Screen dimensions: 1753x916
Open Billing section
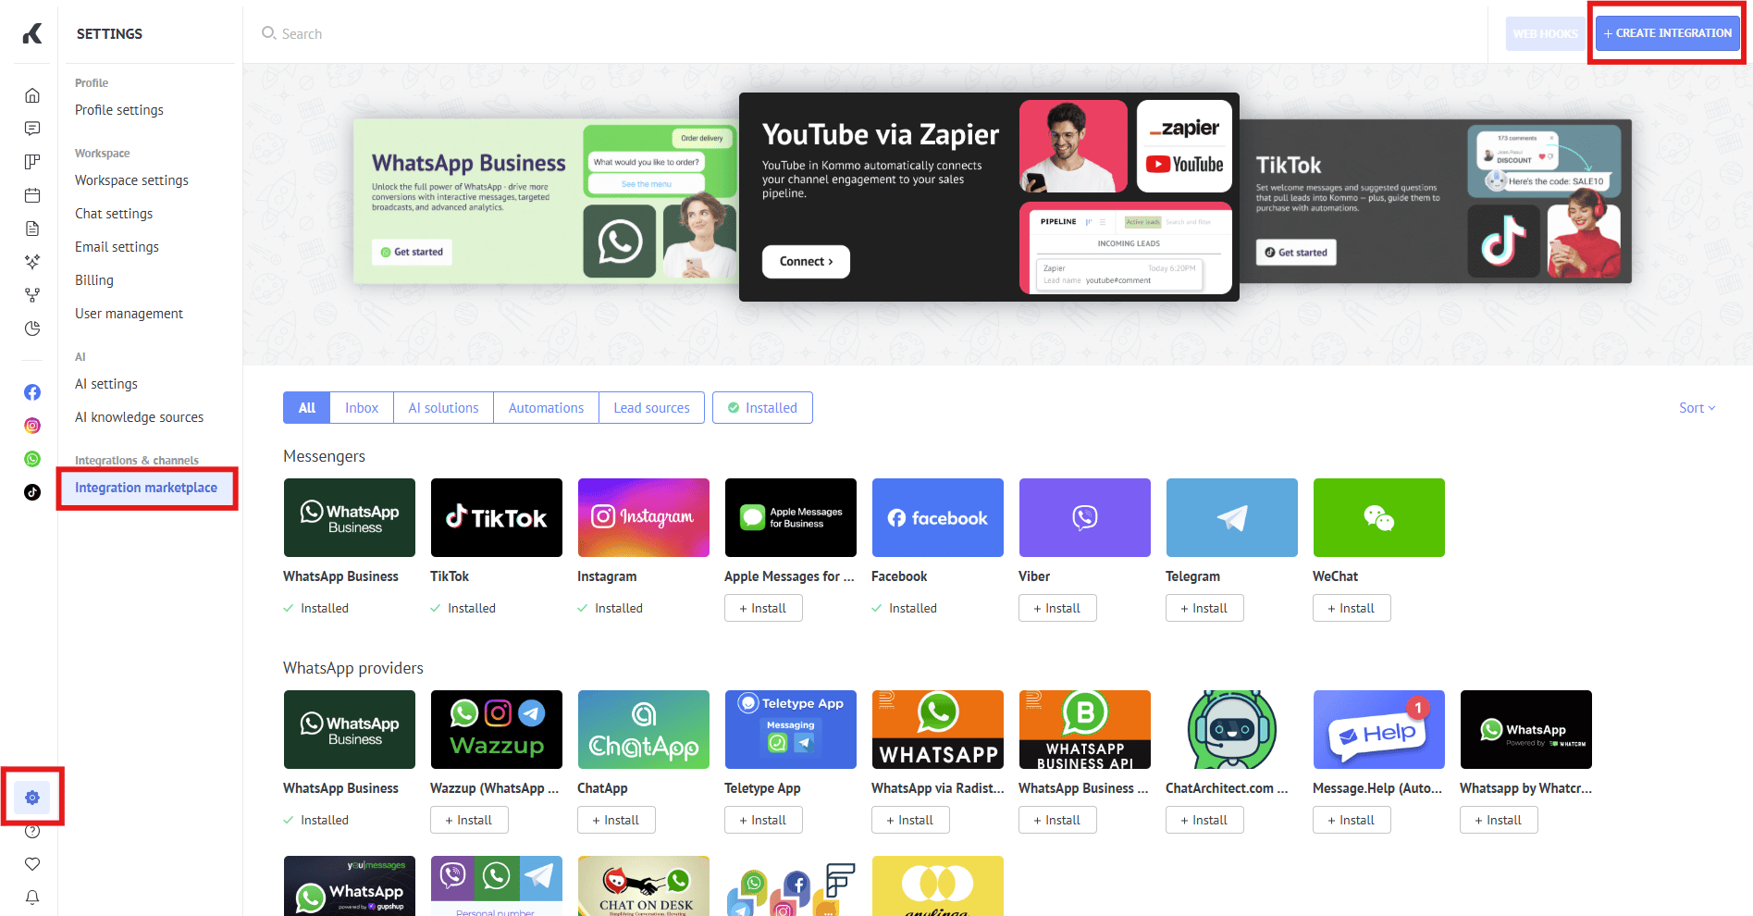click(94, 280)
